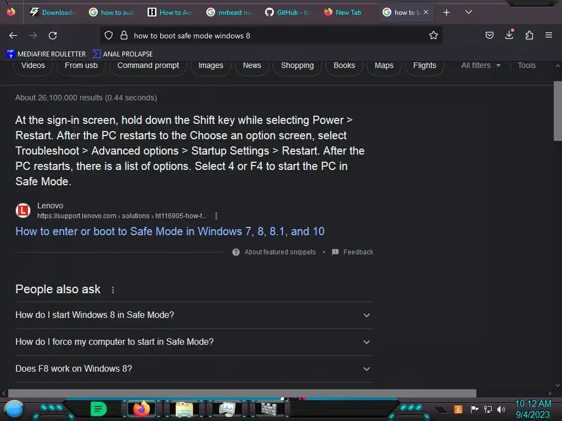Switch to the Downloading tab

(x=53, y=13)
